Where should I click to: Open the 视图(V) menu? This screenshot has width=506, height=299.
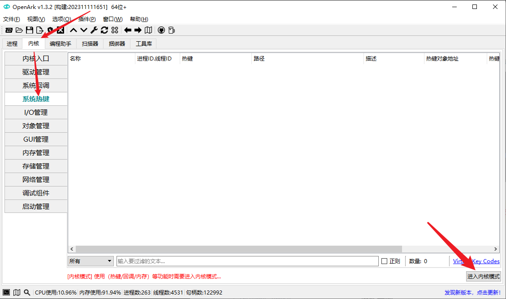(36, 19)
